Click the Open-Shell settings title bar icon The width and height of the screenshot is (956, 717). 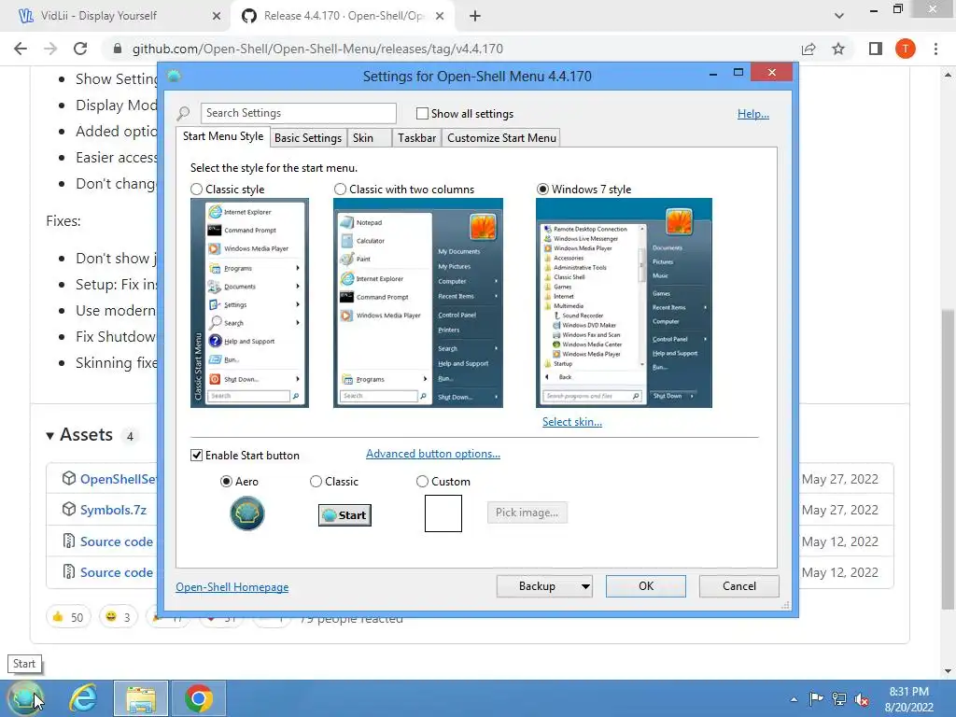point(175,77)
